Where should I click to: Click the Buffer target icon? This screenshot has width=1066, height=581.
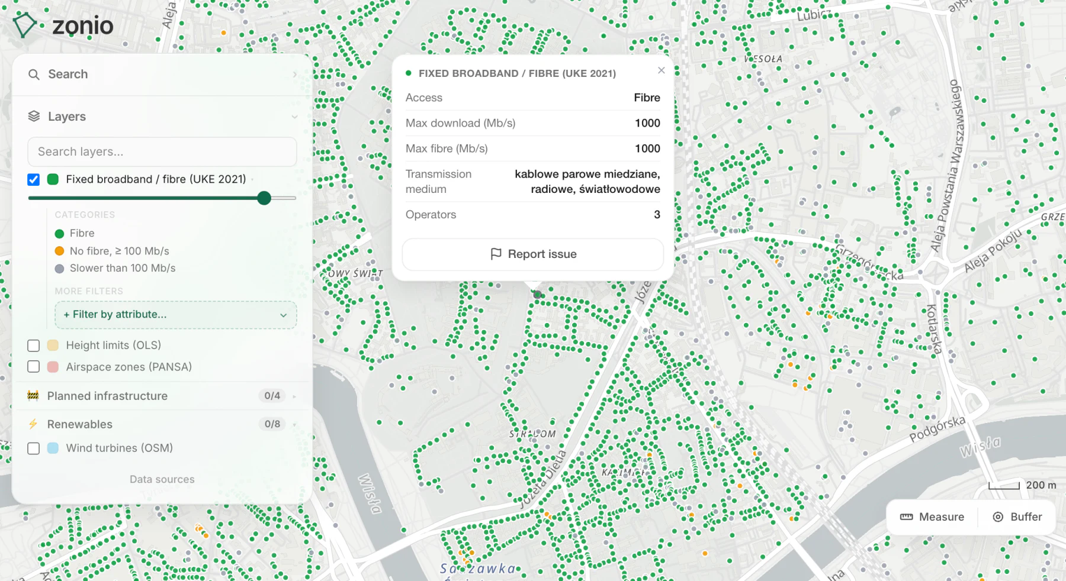pos(998,517)
